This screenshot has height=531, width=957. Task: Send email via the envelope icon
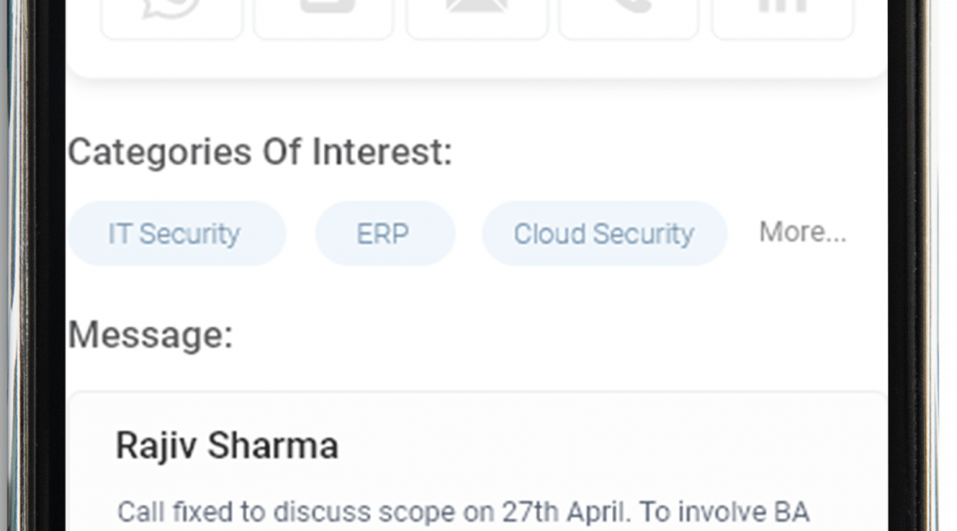pos(477,18)
